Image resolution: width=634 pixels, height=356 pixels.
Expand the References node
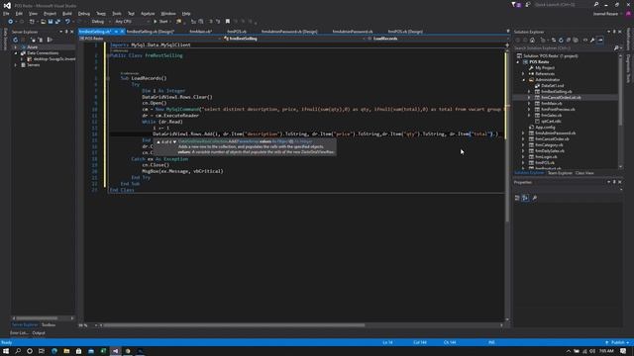tap(523, 74)
